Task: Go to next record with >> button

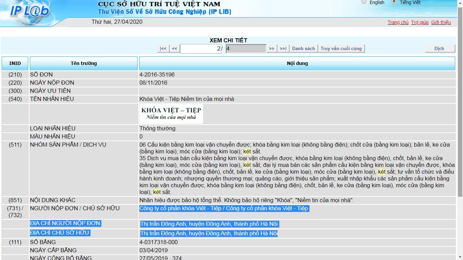Action: [x=271, y=48]
